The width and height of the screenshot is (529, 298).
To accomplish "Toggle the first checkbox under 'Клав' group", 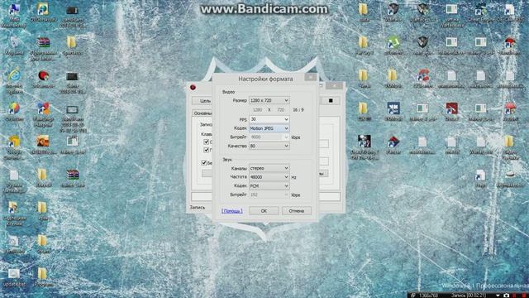I will click(206, 142).
